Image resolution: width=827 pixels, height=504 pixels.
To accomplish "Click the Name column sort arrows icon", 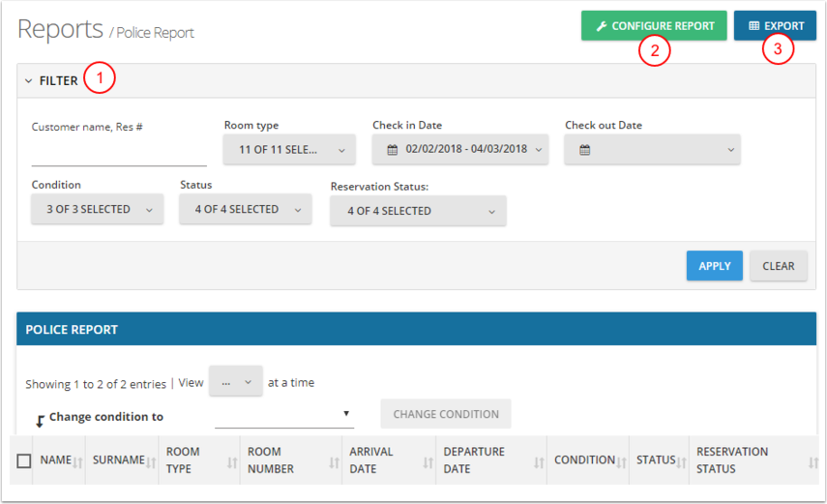I will (x=78, y=462).
